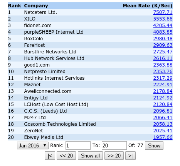Viewport: 180px width, 166px height.
Task: Open the 7507.71 rate link
Action: click(x=163, y=12)
